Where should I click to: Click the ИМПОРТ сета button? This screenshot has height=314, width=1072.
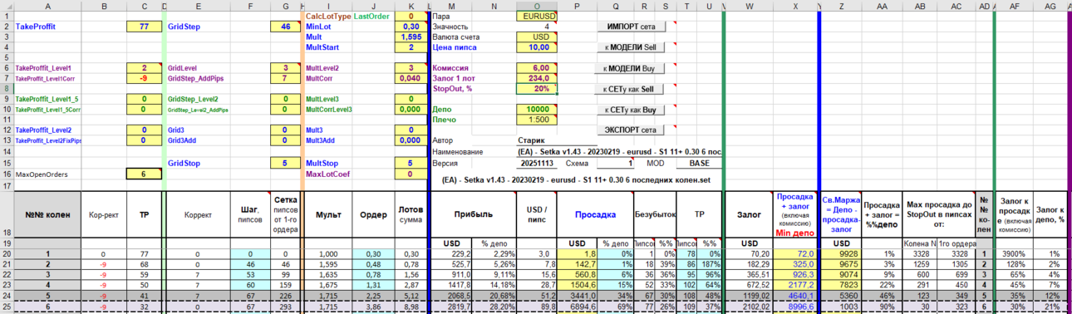(x=631, y=27)
